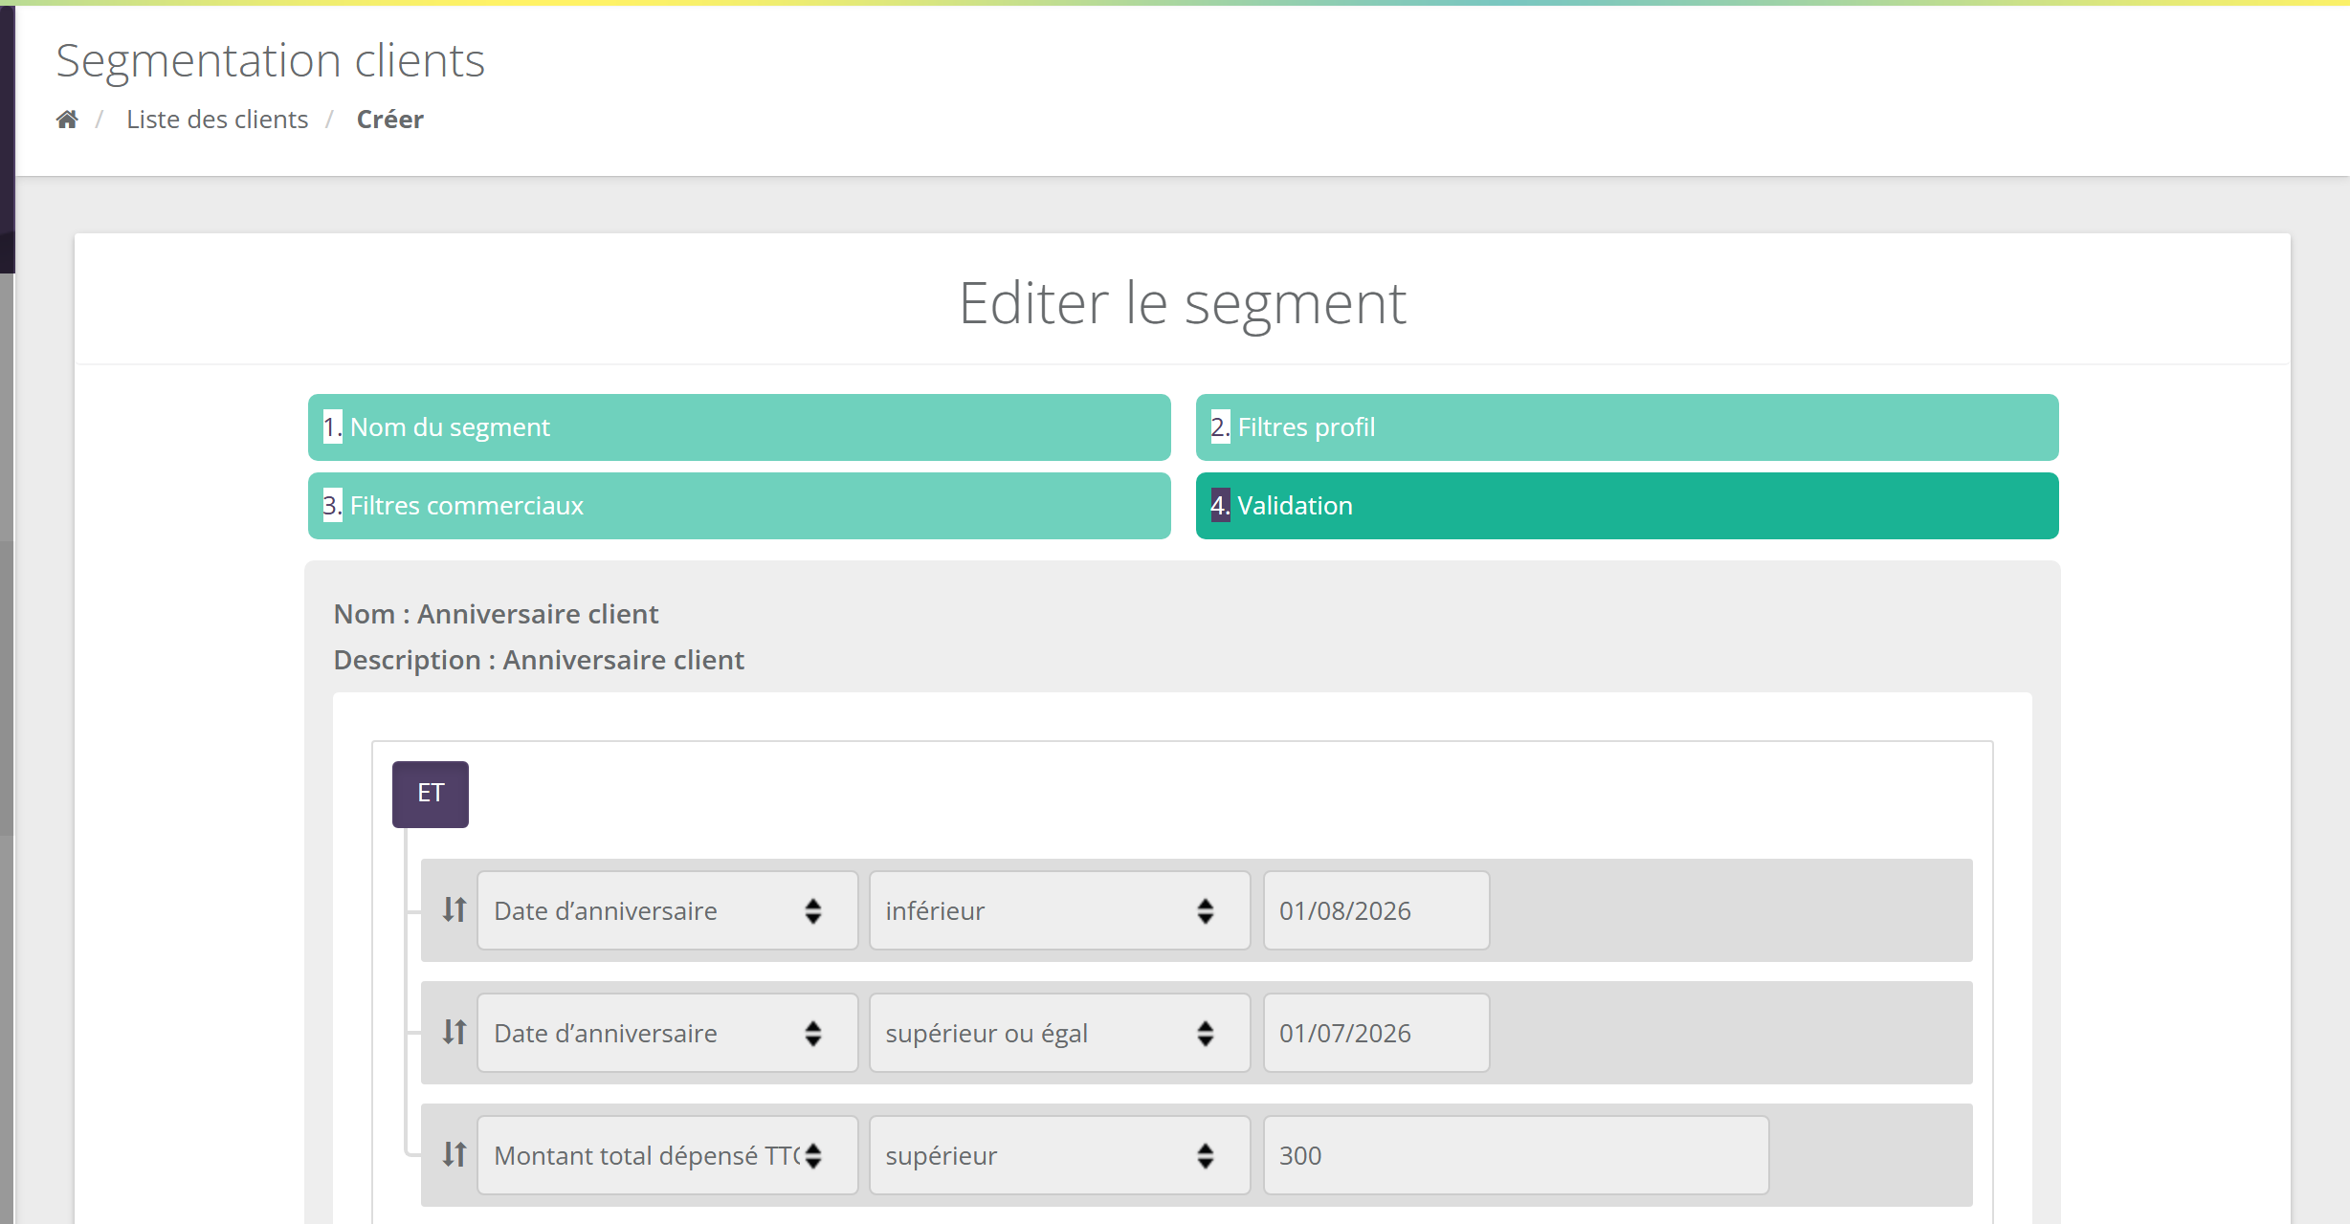This screenshot has width=2350, height=1224.
Task: Grab sort handle of Montant total dépensé row
Action: [454, 1154]
